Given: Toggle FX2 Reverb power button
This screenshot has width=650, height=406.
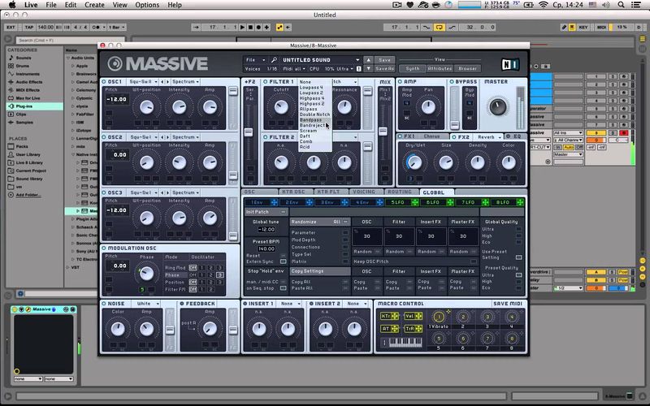Looking at the screenshot, I should (454, 136).
